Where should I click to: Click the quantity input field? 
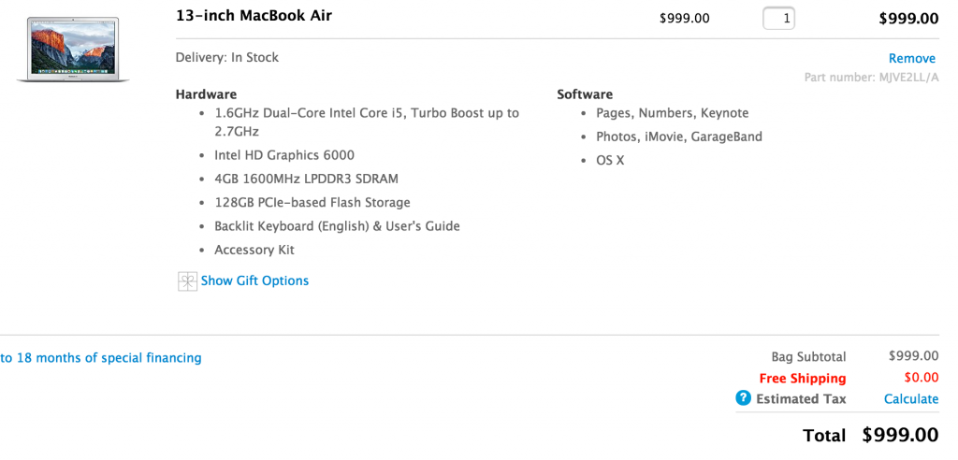778,18
